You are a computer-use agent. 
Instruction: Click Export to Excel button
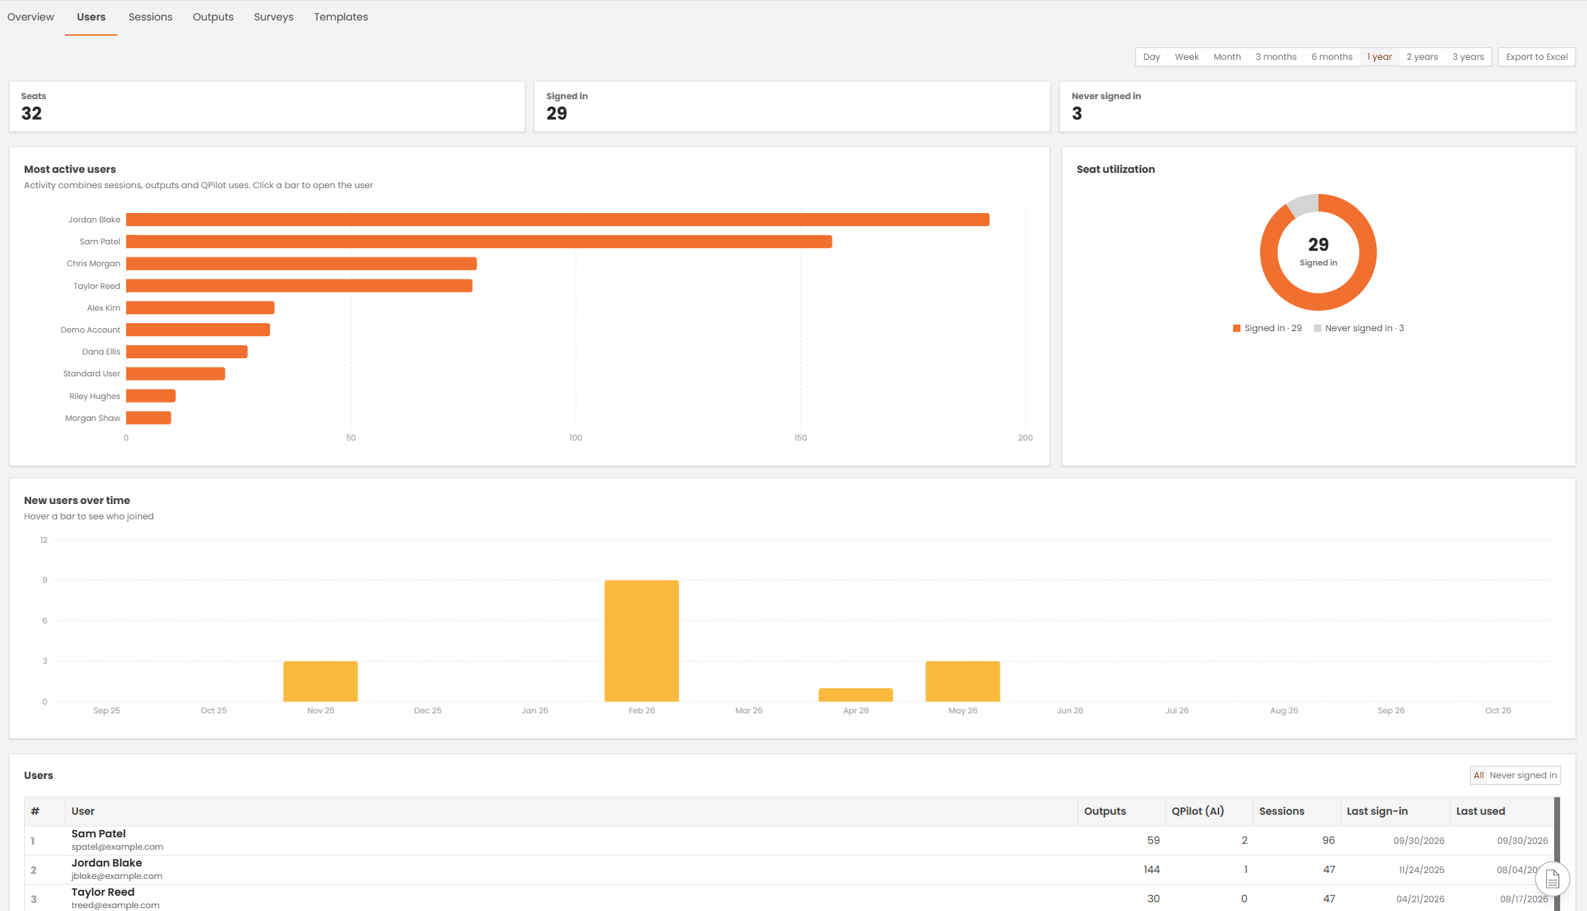point(1537,57)
